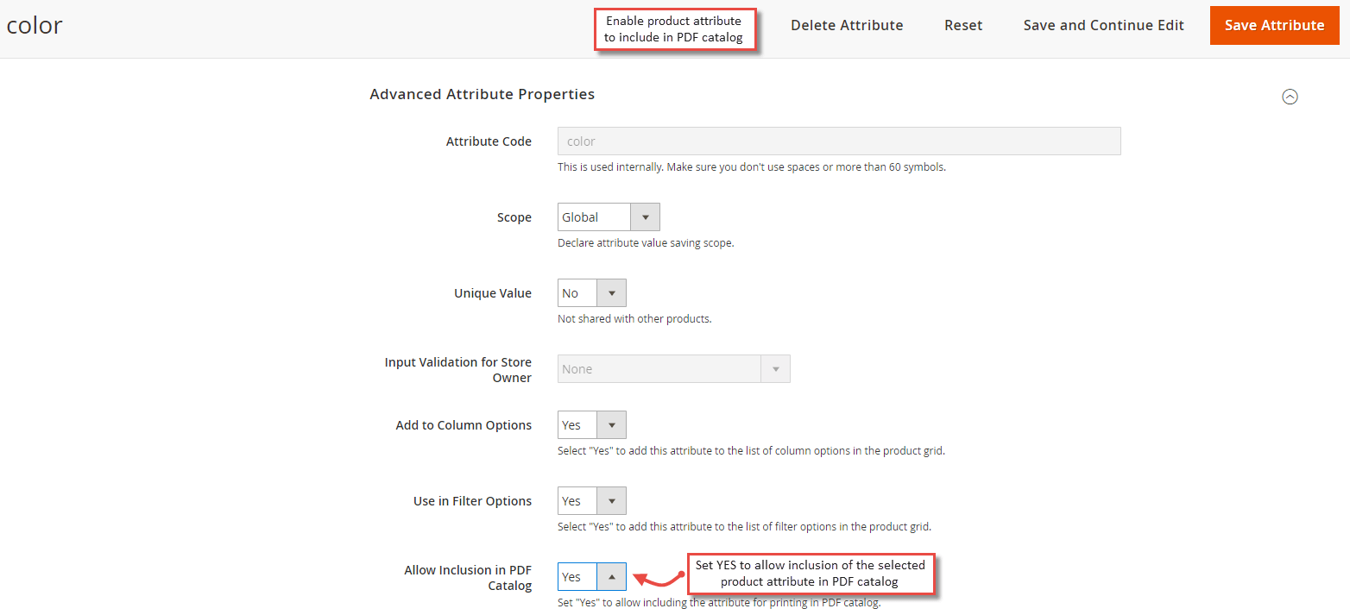Screen dimensions: 1350x615
Task: Click the Save Attribute button
Action: click(1274, 25)
